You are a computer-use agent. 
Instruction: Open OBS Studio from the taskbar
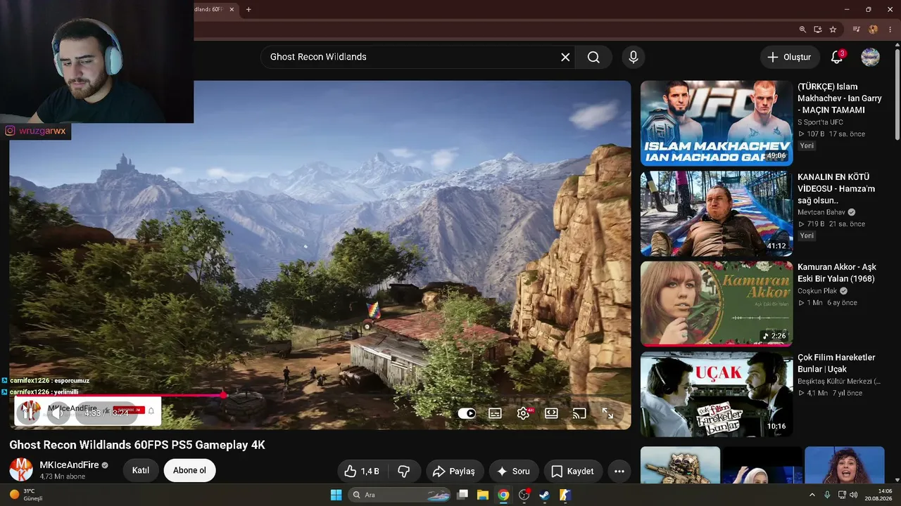[524, 495]
